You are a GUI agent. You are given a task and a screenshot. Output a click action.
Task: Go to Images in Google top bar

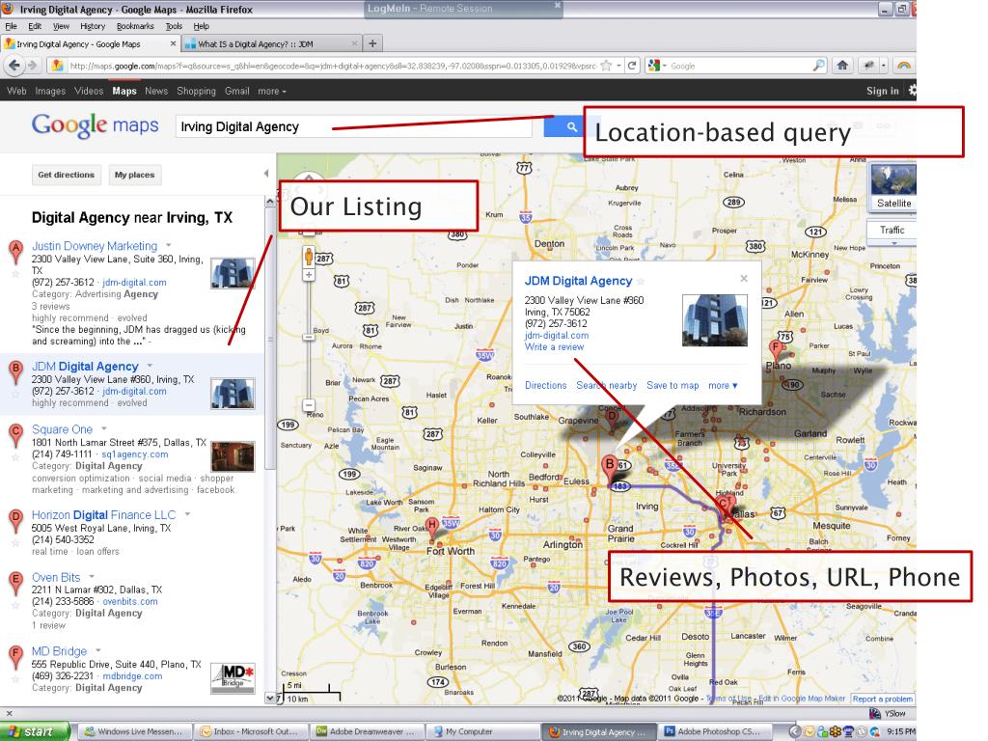[50, 92]
